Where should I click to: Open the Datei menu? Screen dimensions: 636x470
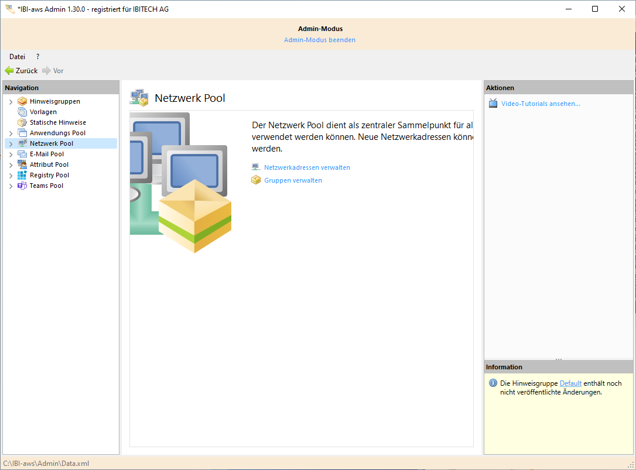click(17, 57)
